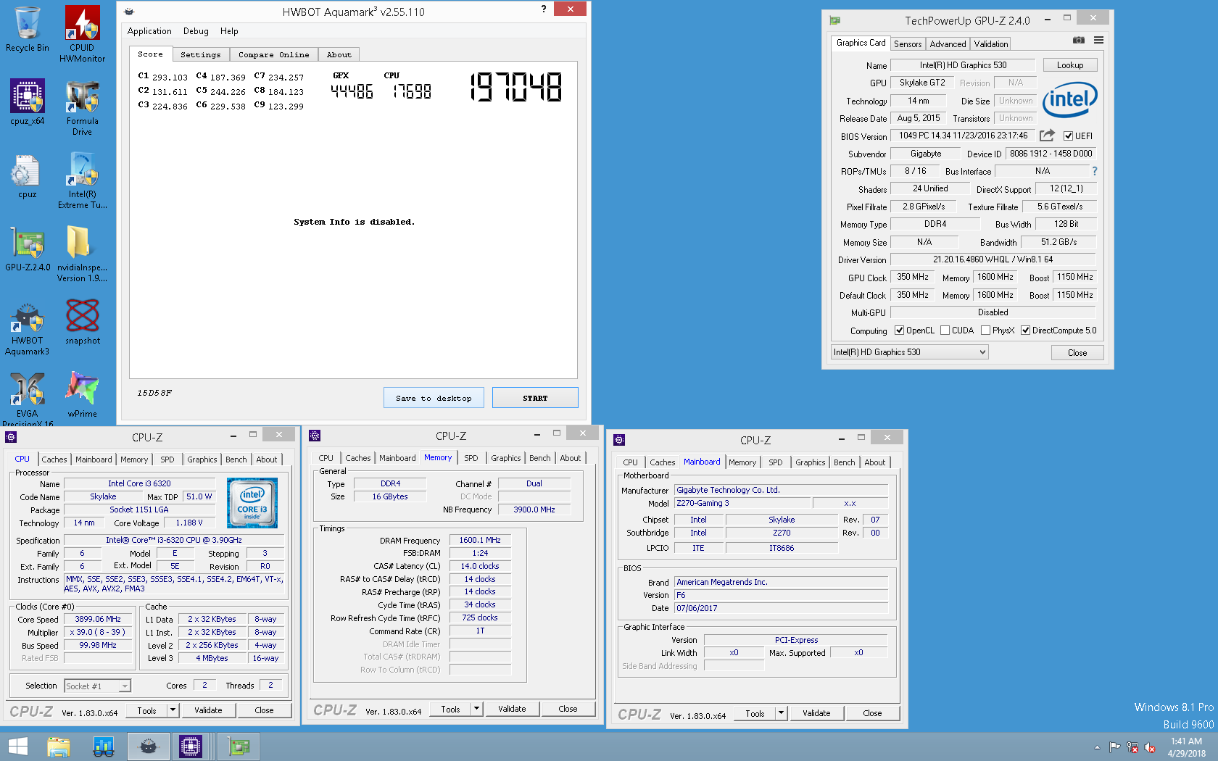Open cpuz_x64 desktop icon
Image resolution: width=1218 pixels, height=761 pixels.
[28, 101]
